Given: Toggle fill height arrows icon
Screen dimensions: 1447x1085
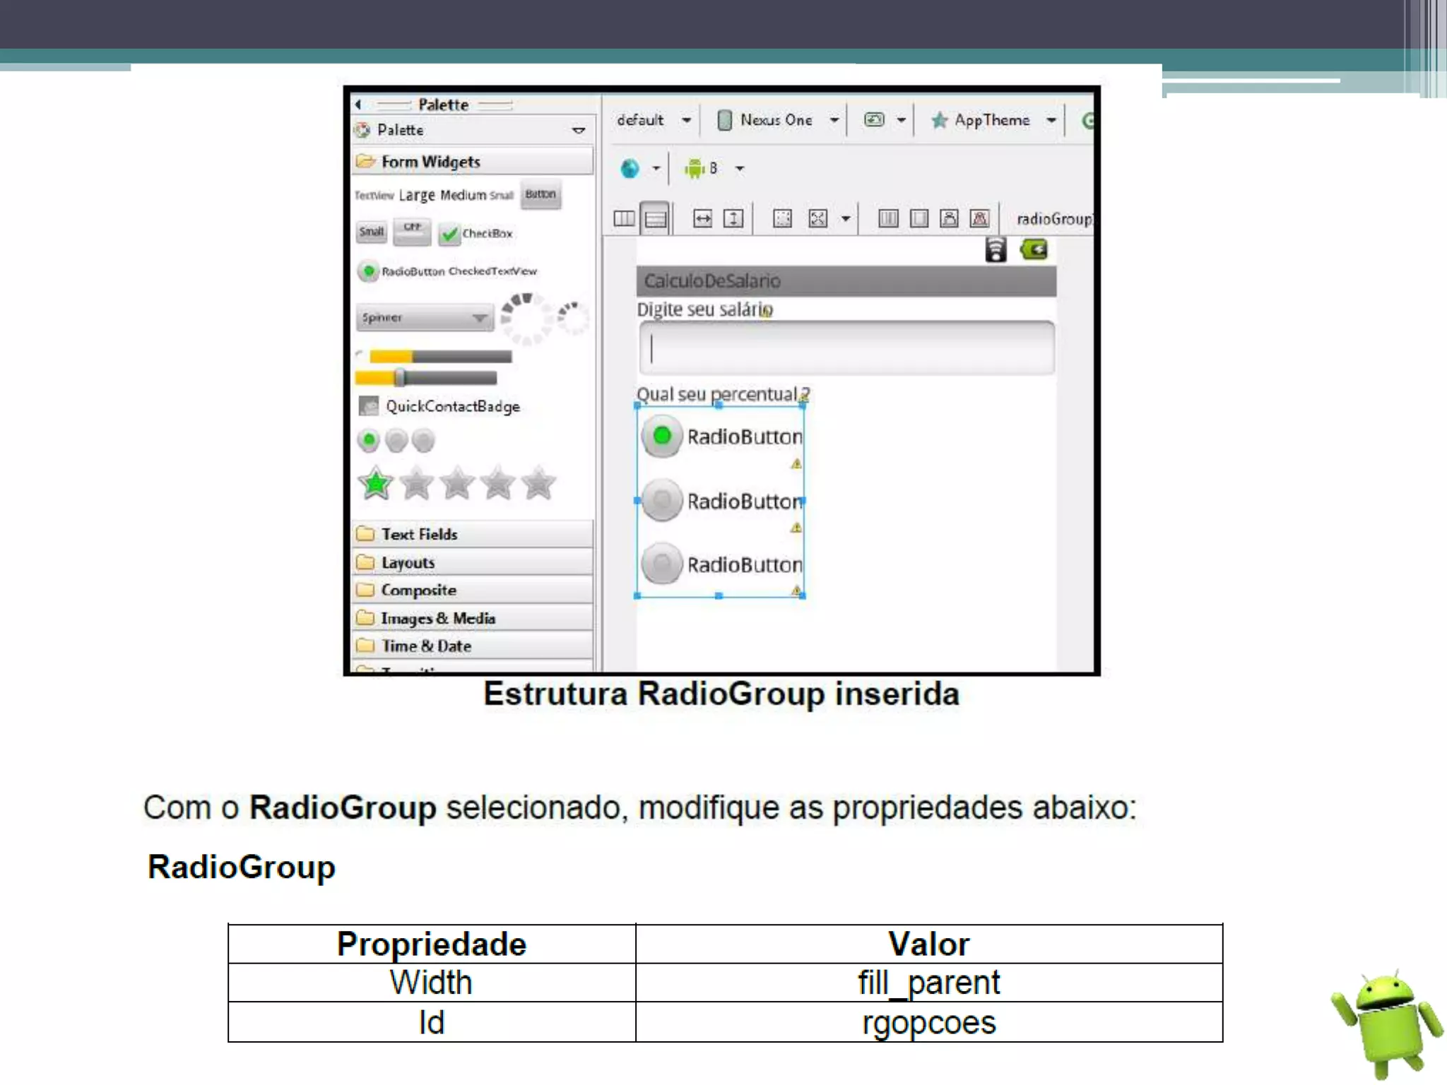Looking at the screenshot, I should click(733, 218).
